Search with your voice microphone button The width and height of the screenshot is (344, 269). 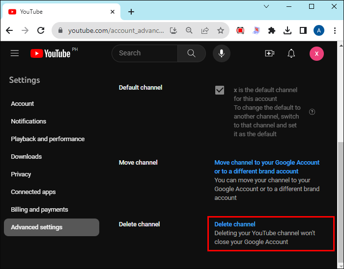(222, 53)
